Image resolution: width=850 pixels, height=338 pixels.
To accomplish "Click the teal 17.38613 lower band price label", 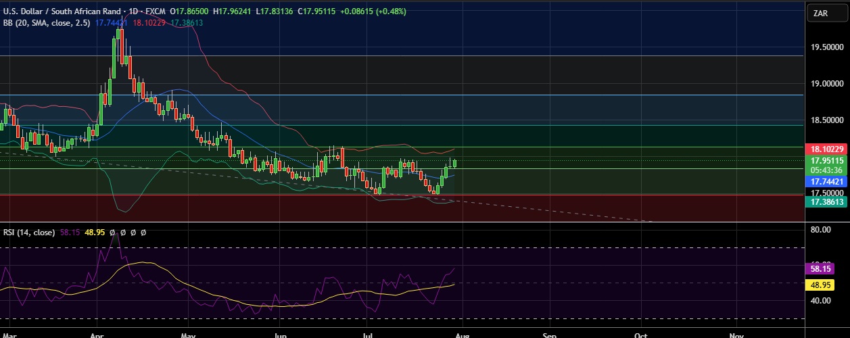I will point(828,201).
